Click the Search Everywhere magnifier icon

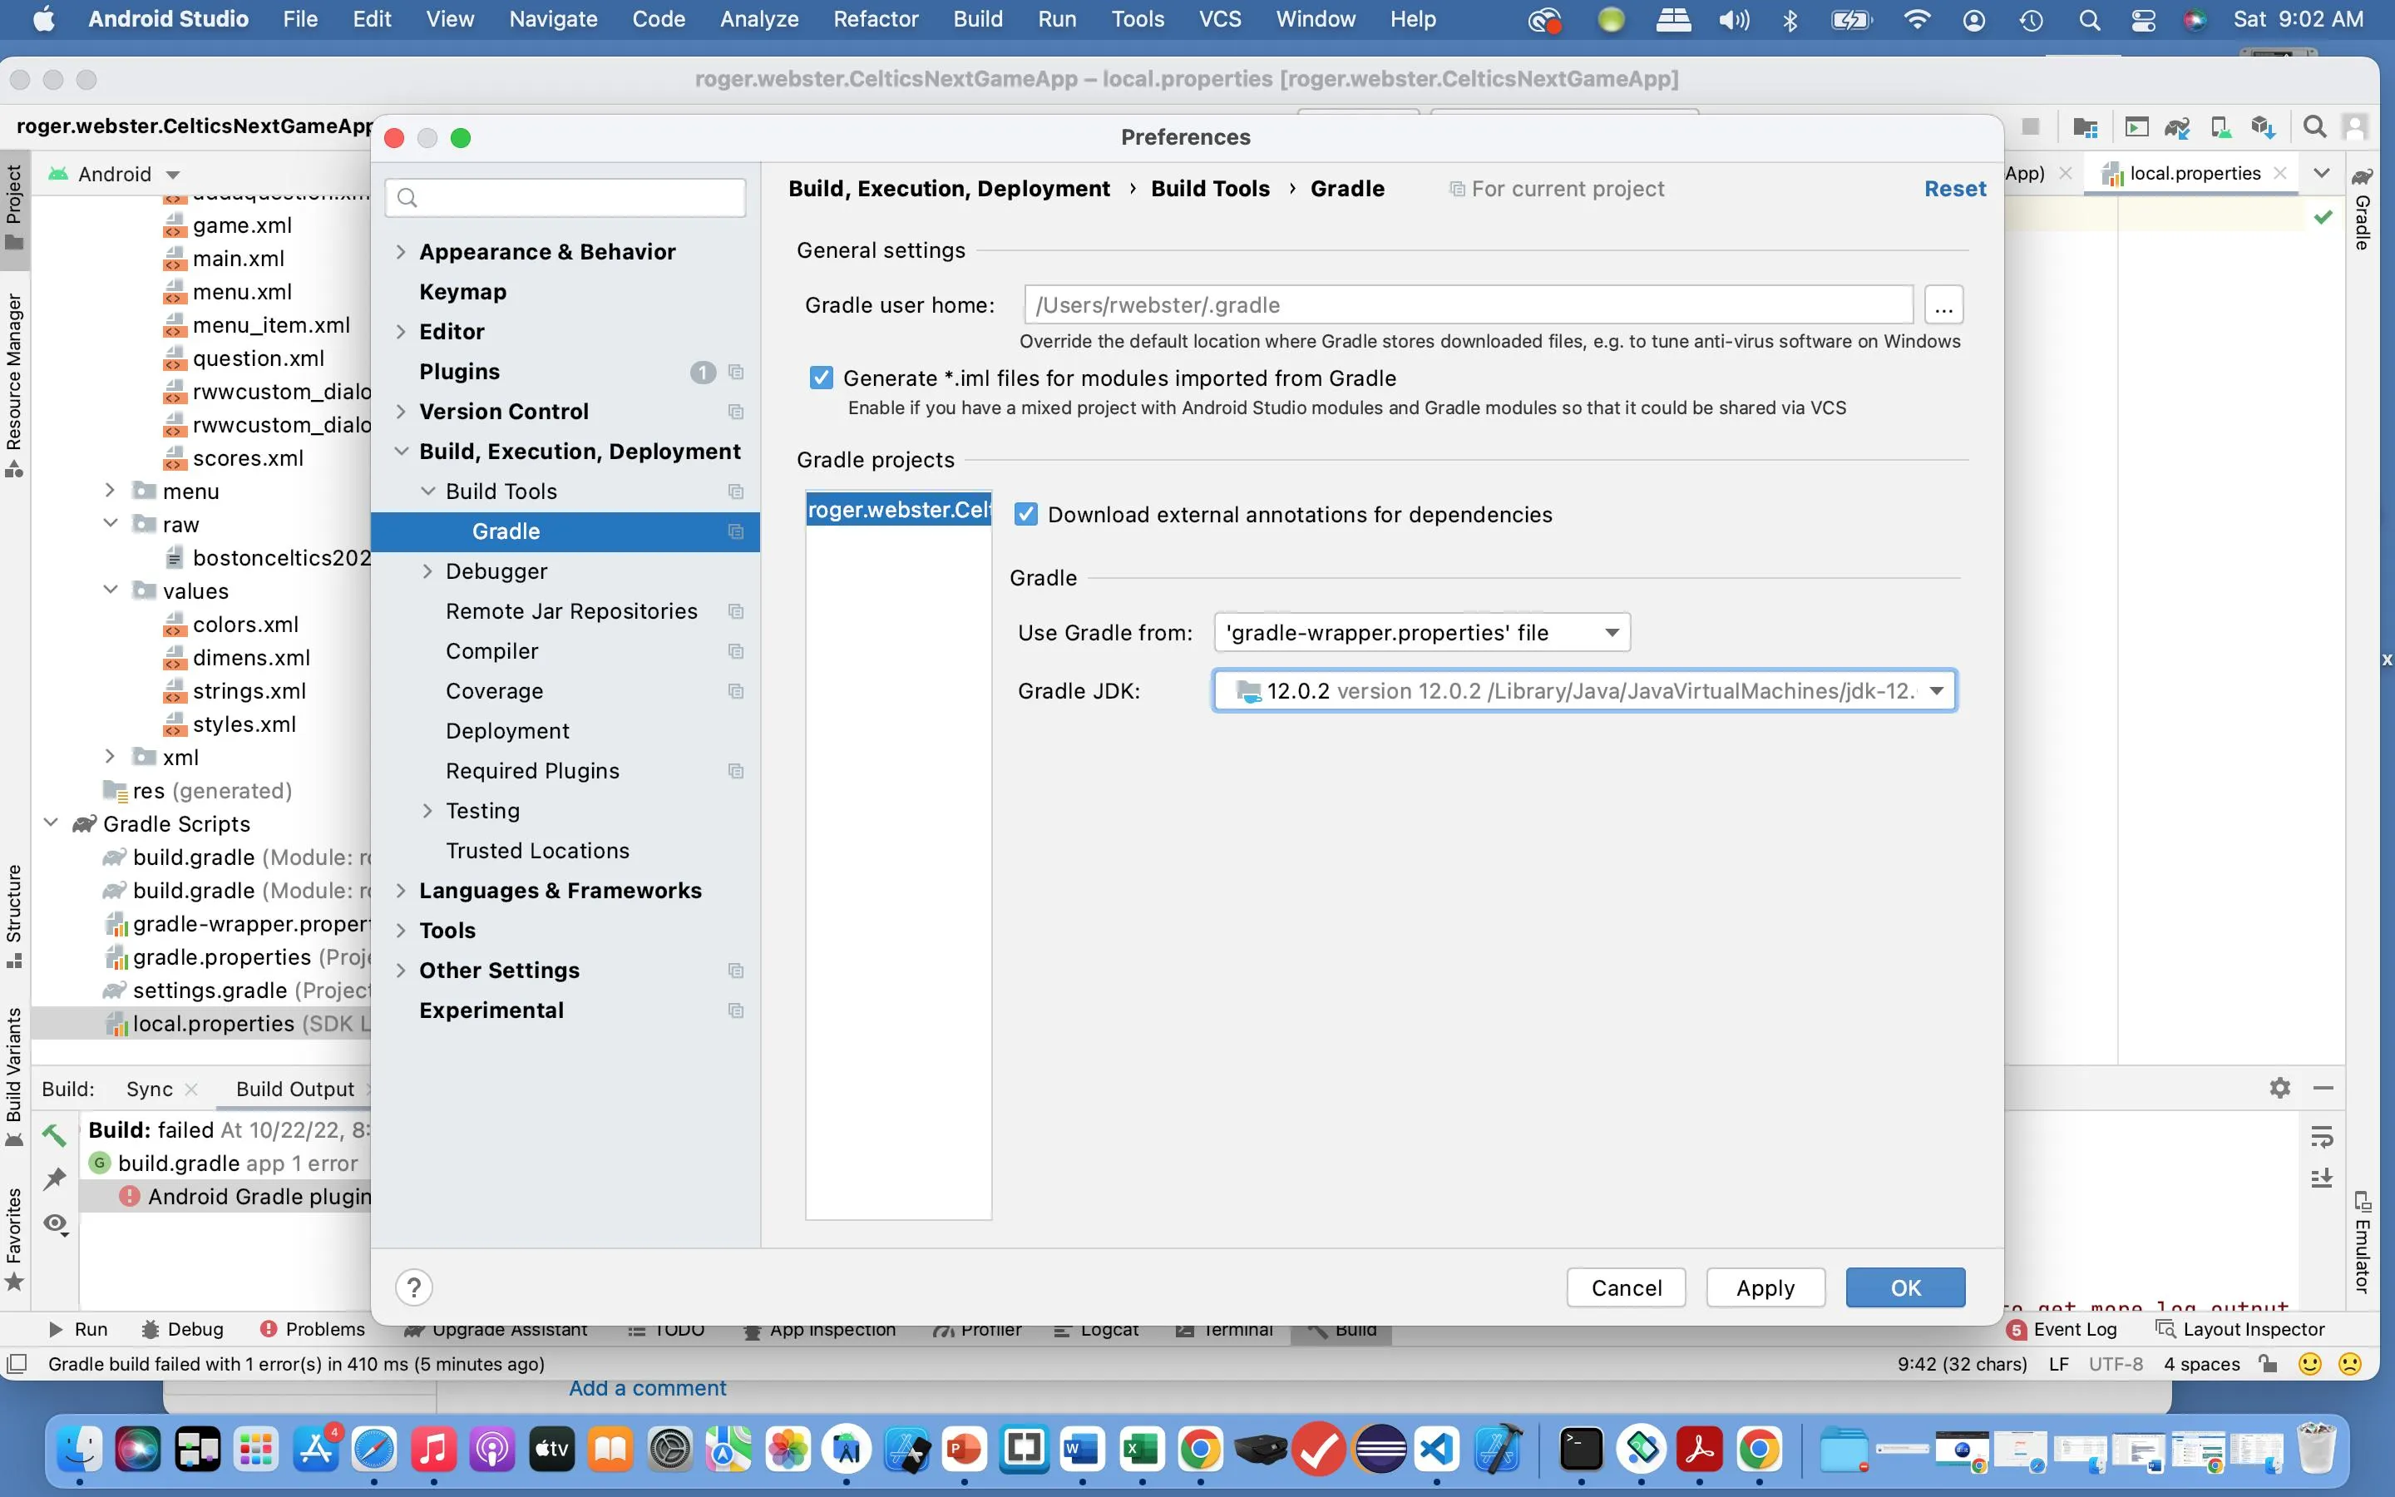point(2314,126)
